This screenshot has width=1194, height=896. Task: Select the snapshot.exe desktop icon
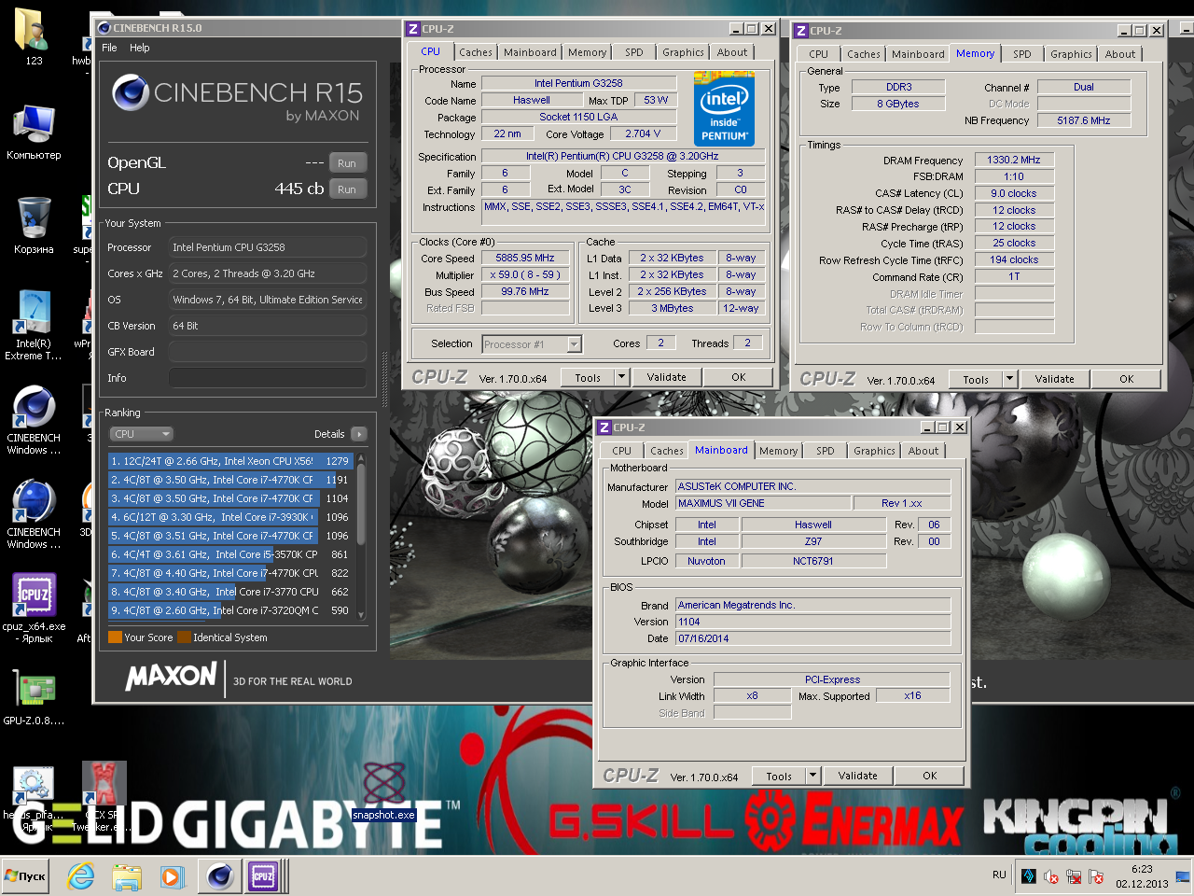coord(383,784)
